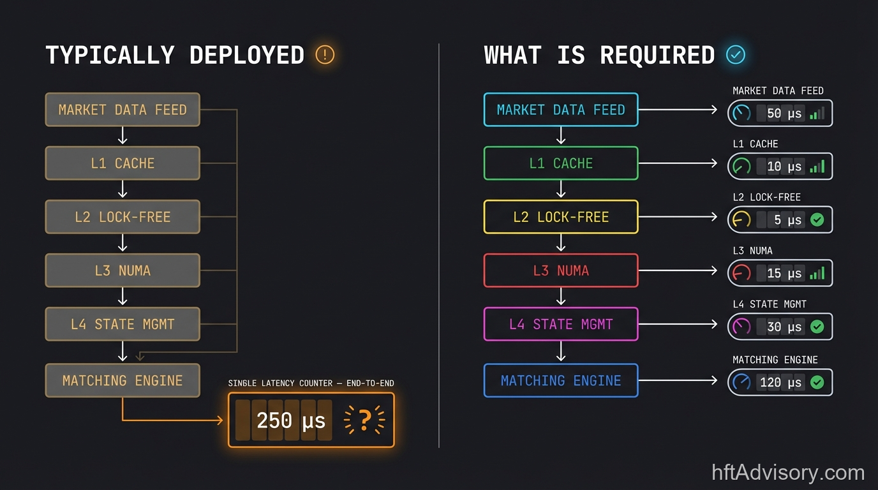This screenshot has height=490, width=878.
Task: Click the red gauge icon for L3 NUMA
Action: pyautogui.click(x=740, y=273)
